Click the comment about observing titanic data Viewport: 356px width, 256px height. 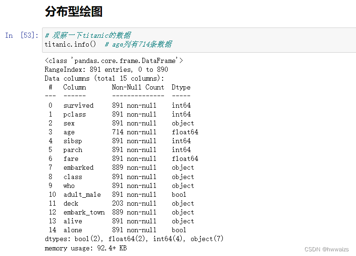[88, 35]
